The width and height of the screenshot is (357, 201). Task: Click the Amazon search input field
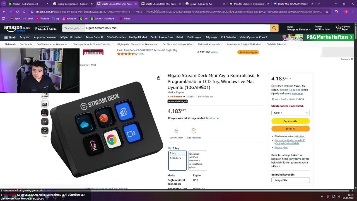click(177, 28)
